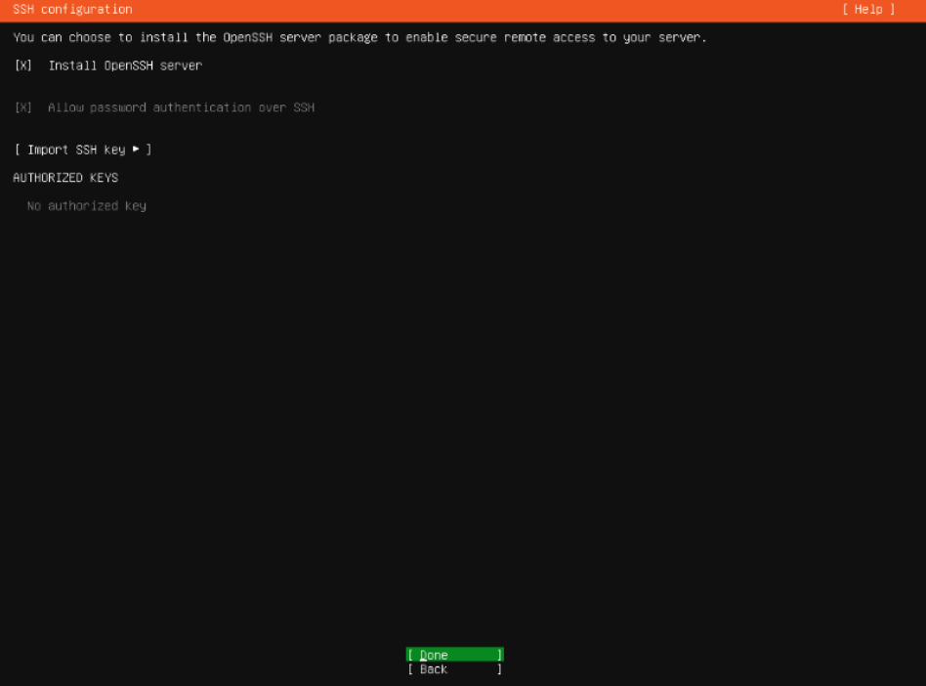Open Help in the header bar
This screenshot has width=926, height=686.
click(868, 10)
